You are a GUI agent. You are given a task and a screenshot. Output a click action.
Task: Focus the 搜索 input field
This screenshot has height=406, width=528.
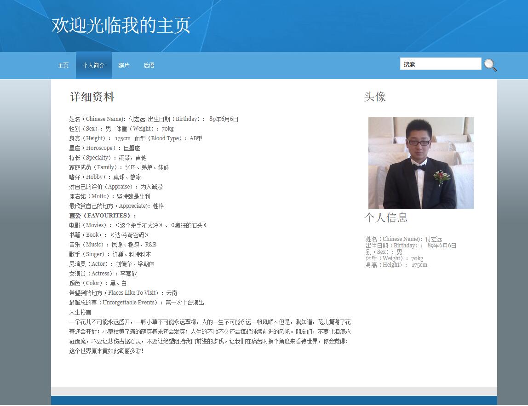[440, 64]
